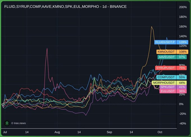Click the 128% value tag

183,42
